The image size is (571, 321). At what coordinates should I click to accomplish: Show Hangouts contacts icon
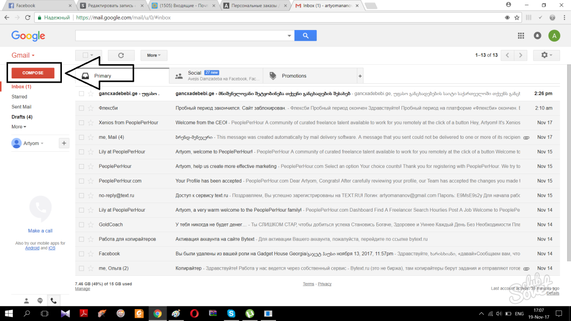click(x=27, y=301)
